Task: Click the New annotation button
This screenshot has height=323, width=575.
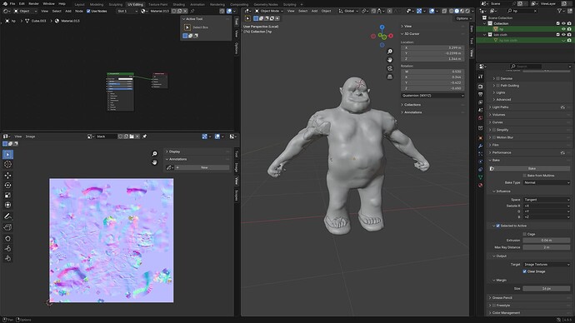Action: tap(204, 167)
